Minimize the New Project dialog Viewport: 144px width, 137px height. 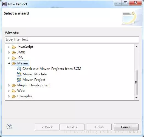[x=118, y=3]
